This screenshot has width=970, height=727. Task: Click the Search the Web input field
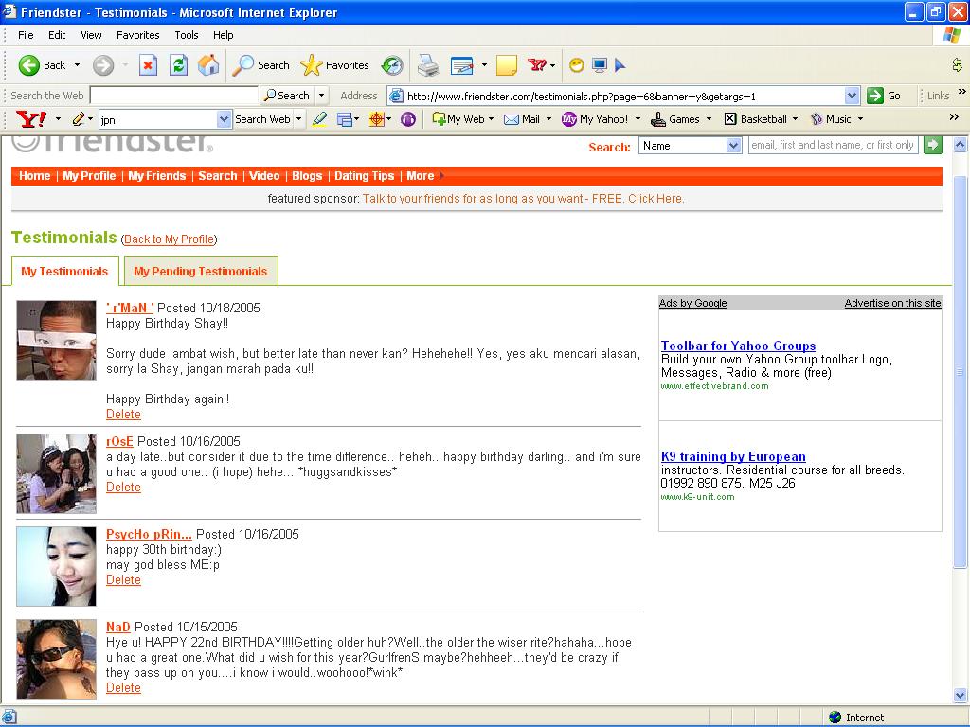pos(174,96)
